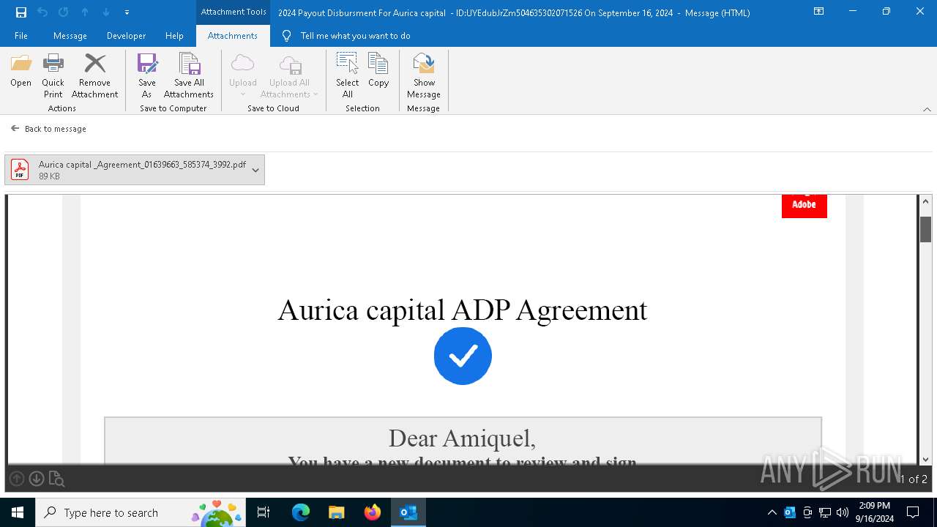
Task: Launch Firefox from taskbar
Action: [x=373, y=512]
